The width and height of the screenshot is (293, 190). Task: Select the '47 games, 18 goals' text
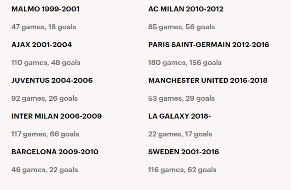coord(44,27)
